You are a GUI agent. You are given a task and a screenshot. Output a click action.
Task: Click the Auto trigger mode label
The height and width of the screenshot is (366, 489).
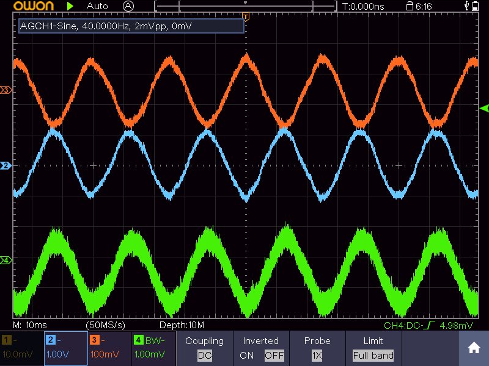click(97, 6)
